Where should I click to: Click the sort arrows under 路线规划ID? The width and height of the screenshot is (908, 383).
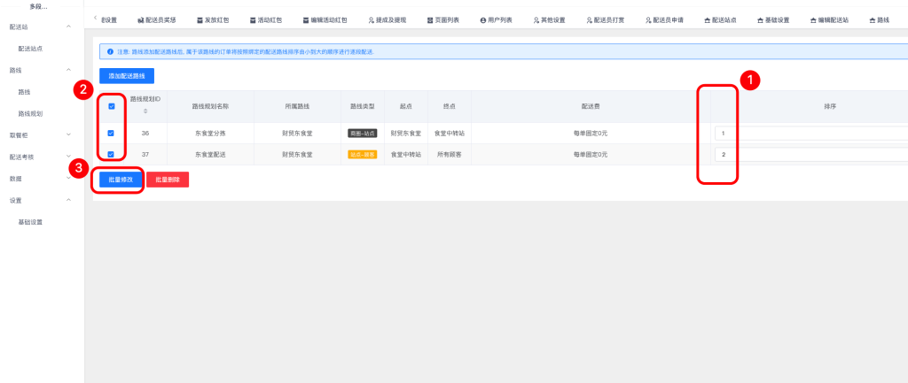point(145,111)
